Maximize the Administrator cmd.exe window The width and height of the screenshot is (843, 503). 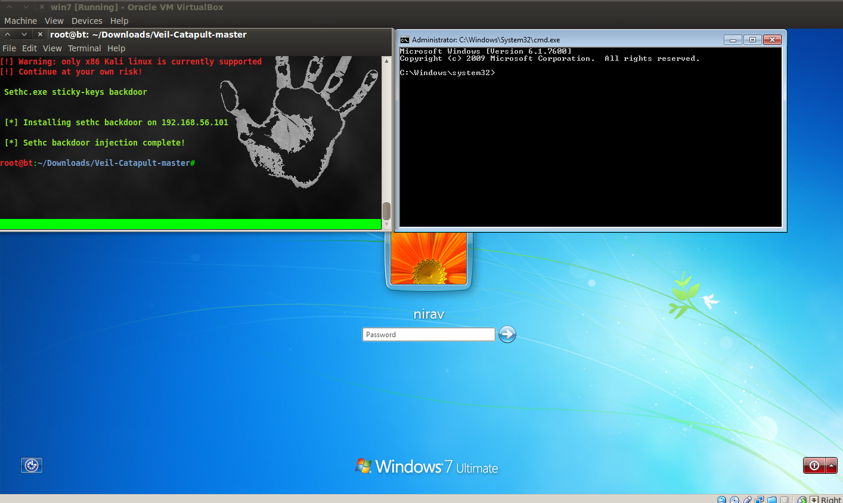(752, 40)
